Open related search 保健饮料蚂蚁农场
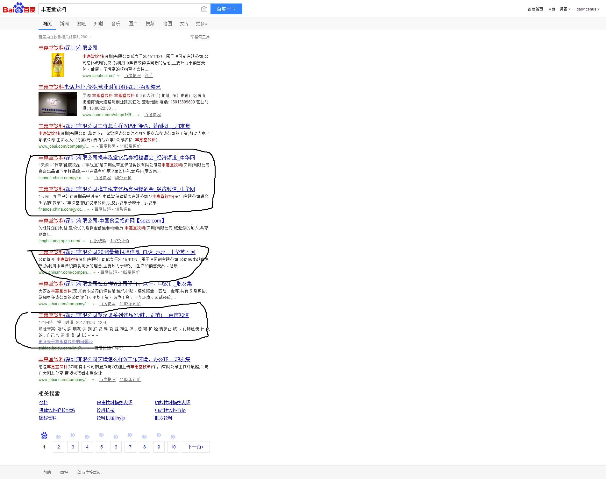 (x=57, y=410)
